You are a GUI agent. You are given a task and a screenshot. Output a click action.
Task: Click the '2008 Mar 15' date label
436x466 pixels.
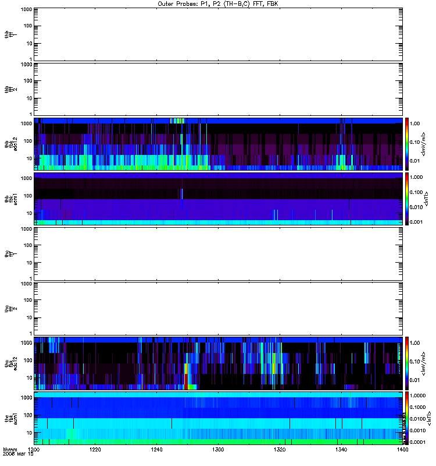pyautogui.click(x=18, y=454)
